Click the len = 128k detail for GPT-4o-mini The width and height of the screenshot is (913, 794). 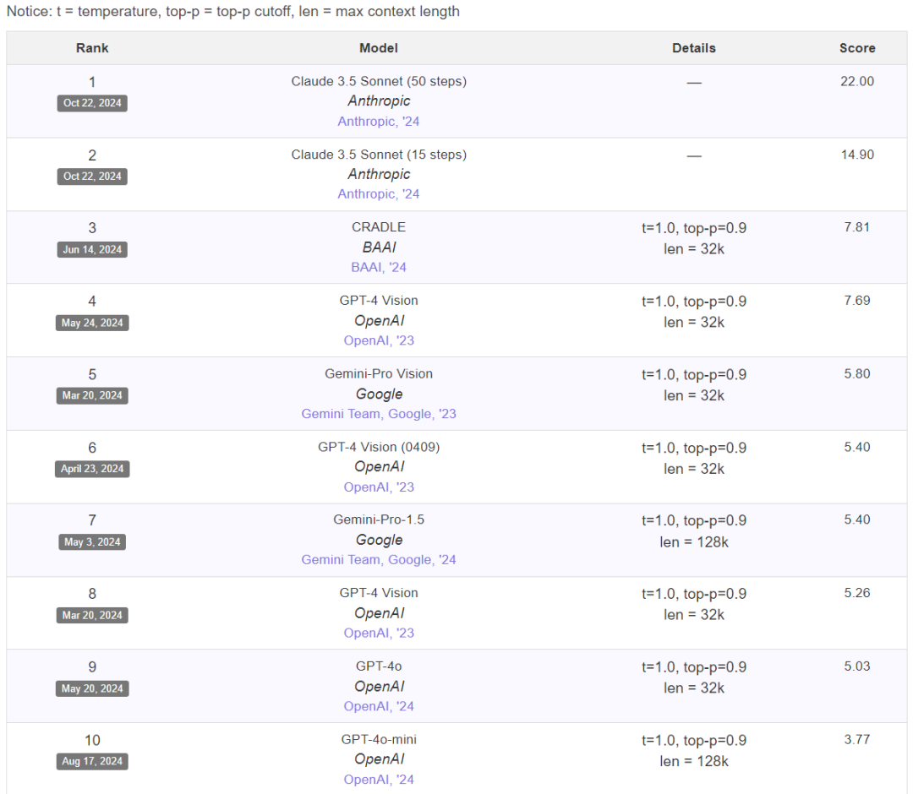point(693,761)
